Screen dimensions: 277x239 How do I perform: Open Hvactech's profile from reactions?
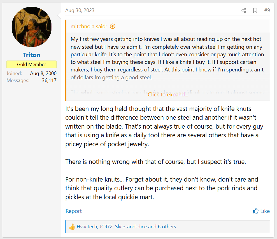(x=87, y=227)
